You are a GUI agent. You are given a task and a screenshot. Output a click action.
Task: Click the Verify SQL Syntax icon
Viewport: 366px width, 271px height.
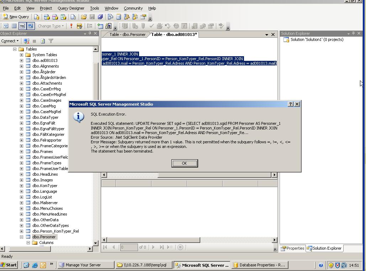click(79, 26)
